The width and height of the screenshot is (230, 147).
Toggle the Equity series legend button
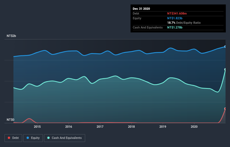pos(33,138)
